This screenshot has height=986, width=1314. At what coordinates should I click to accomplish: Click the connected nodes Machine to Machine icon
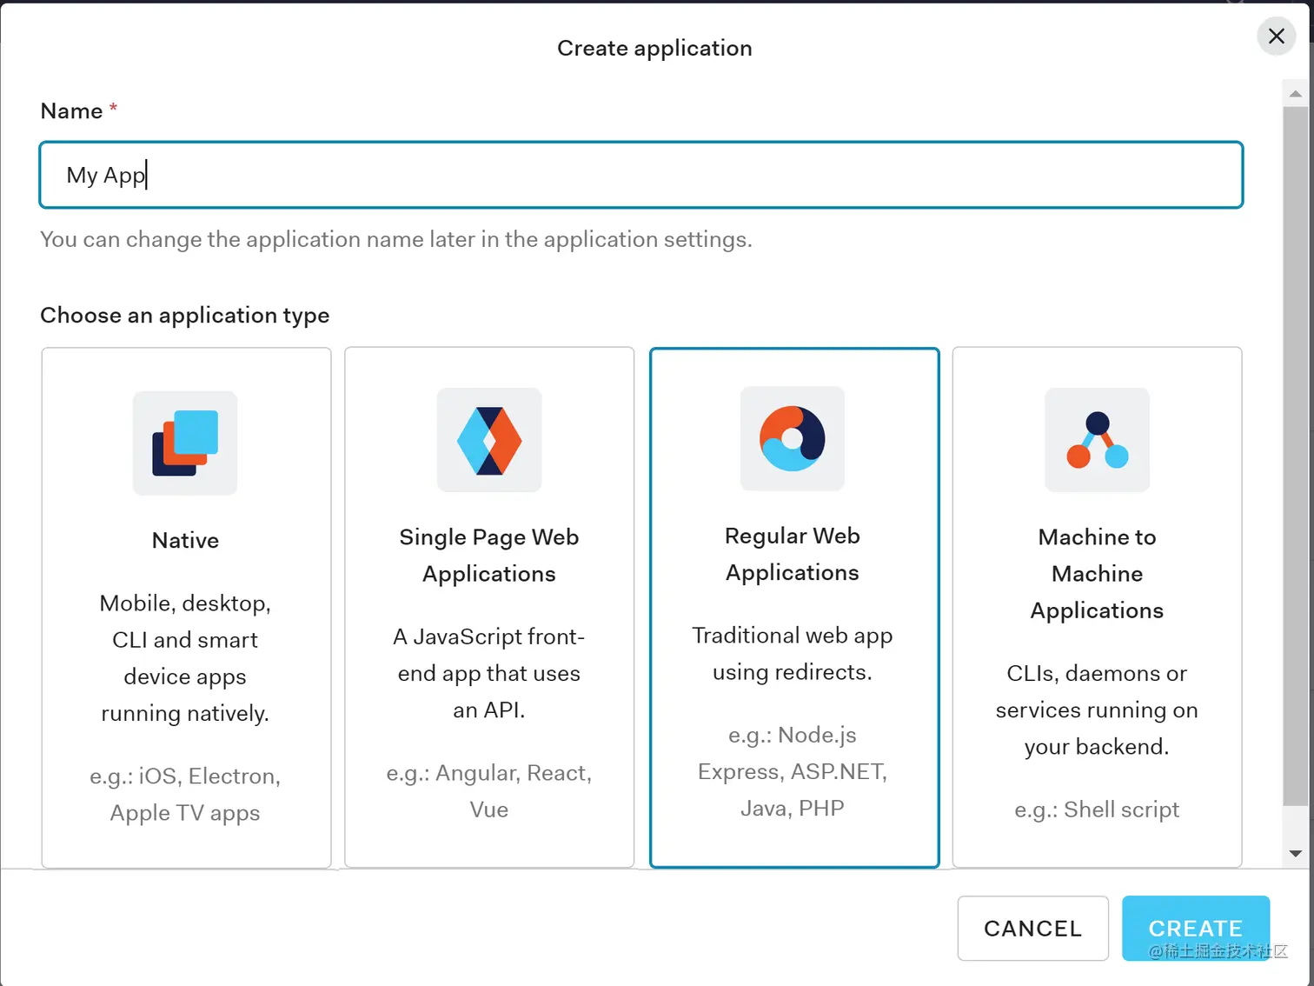(x=1096, y=440)
